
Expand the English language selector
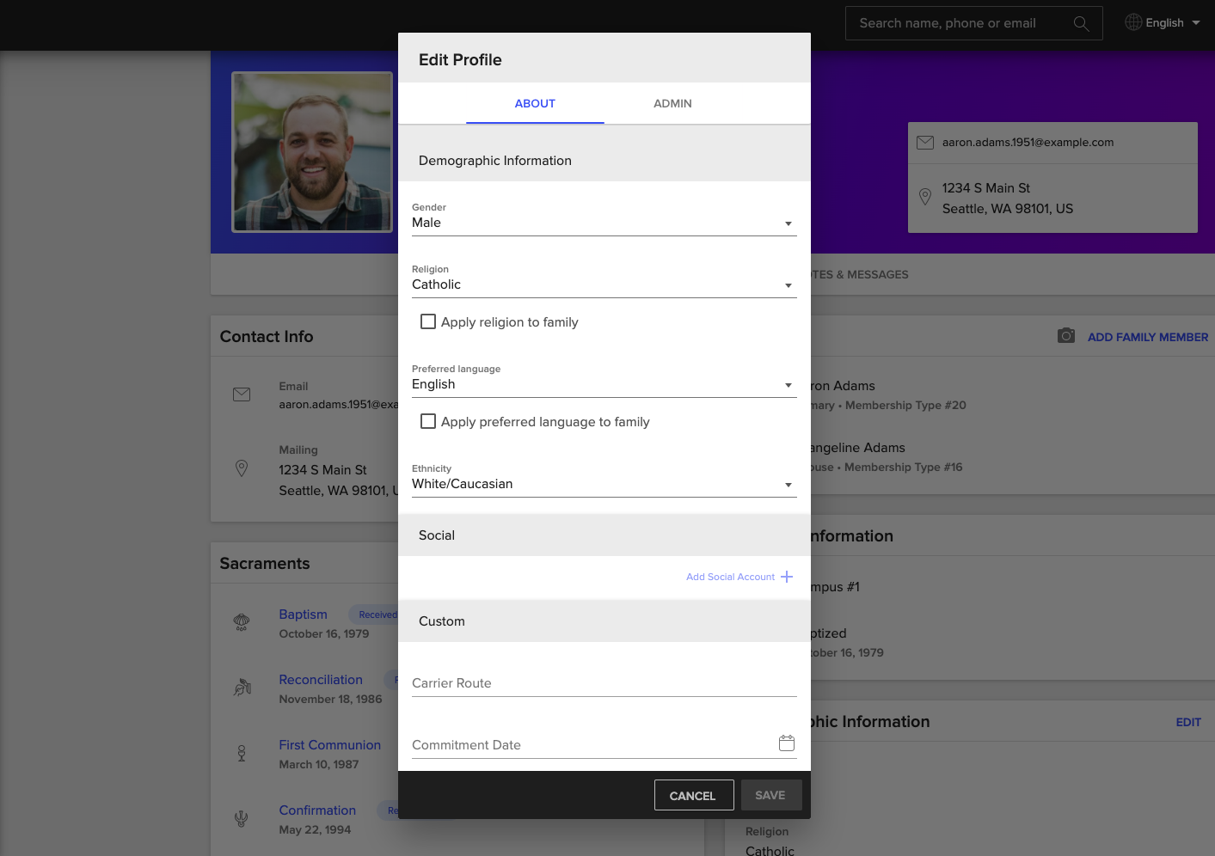point(1163,21)
